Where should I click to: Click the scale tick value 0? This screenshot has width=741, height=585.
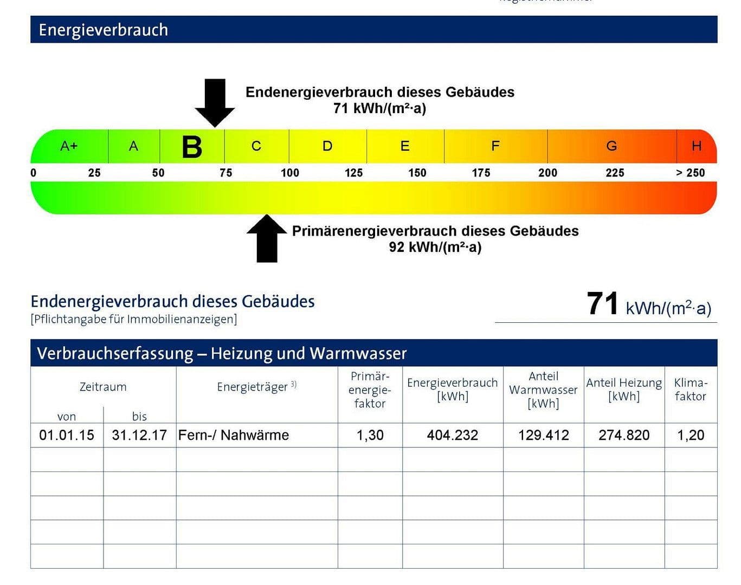click(x=34, y=173)
